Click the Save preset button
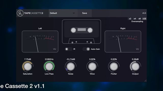The height and width of the screenshot is (91, 163). click(85, 13)
